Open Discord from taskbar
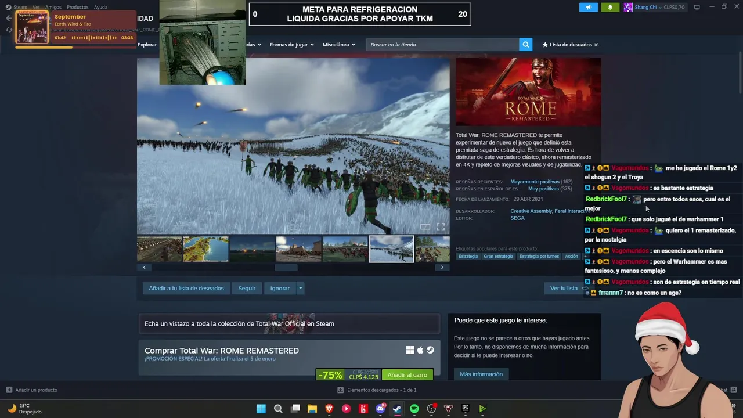This screenshot has height=418, width=743. tap(380, 409)
